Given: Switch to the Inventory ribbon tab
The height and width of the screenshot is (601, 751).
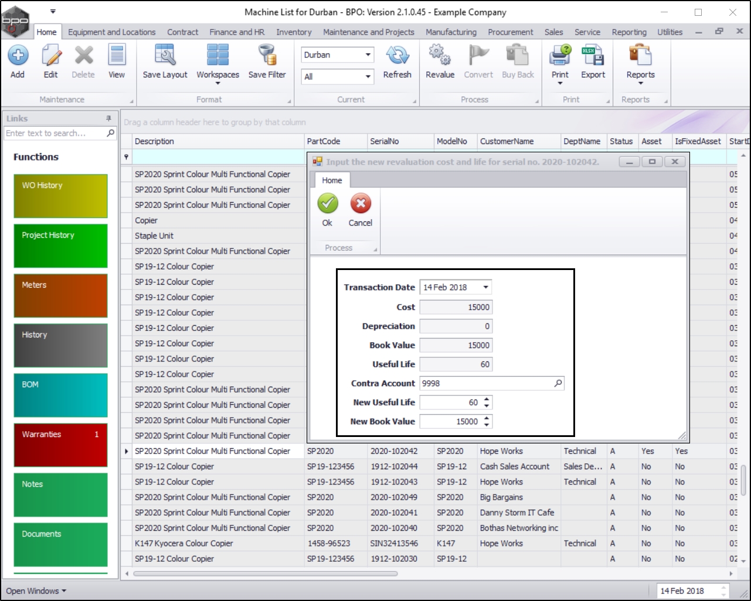Looking at the screenshot, I should 294,32.
